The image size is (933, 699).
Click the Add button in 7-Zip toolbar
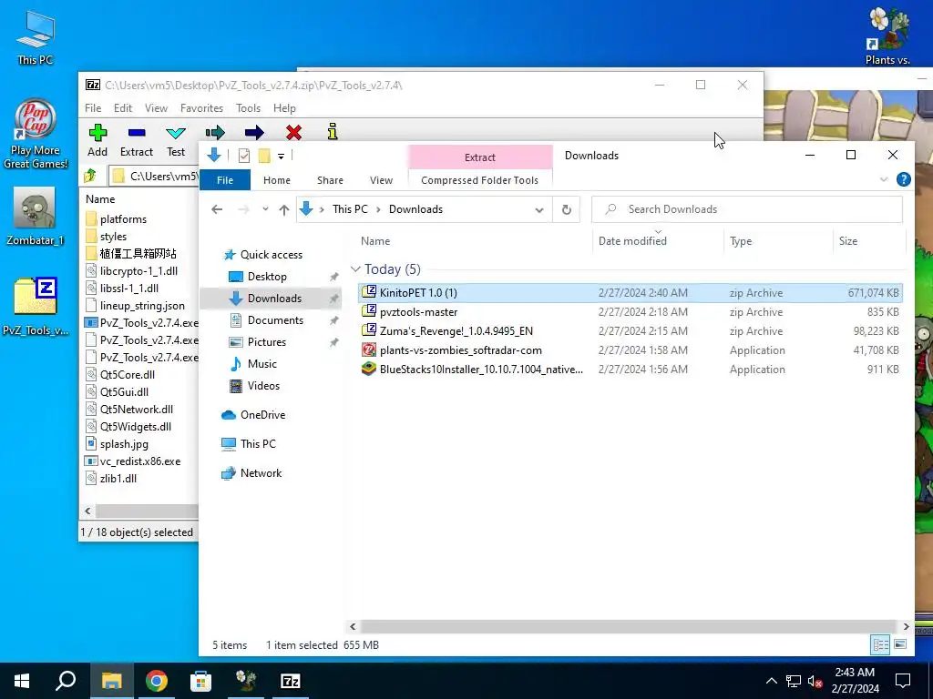click(x=97, y=141)
